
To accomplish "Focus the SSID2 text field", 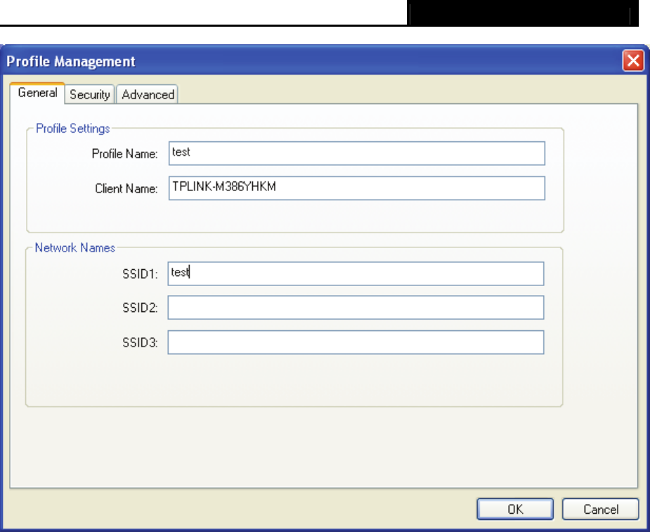I will [x=356, y=308].
